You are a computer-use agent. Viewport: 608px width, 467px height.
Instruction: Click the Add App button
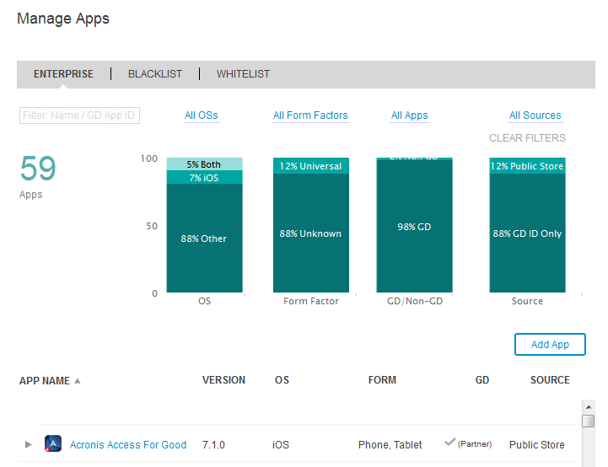coord(550,345)
